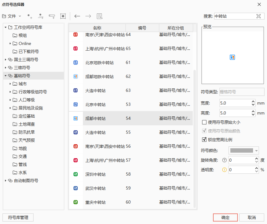Click the new 3D point symbol icon
Viewport: 267px width, 224px height.
[x=41, y=16]
